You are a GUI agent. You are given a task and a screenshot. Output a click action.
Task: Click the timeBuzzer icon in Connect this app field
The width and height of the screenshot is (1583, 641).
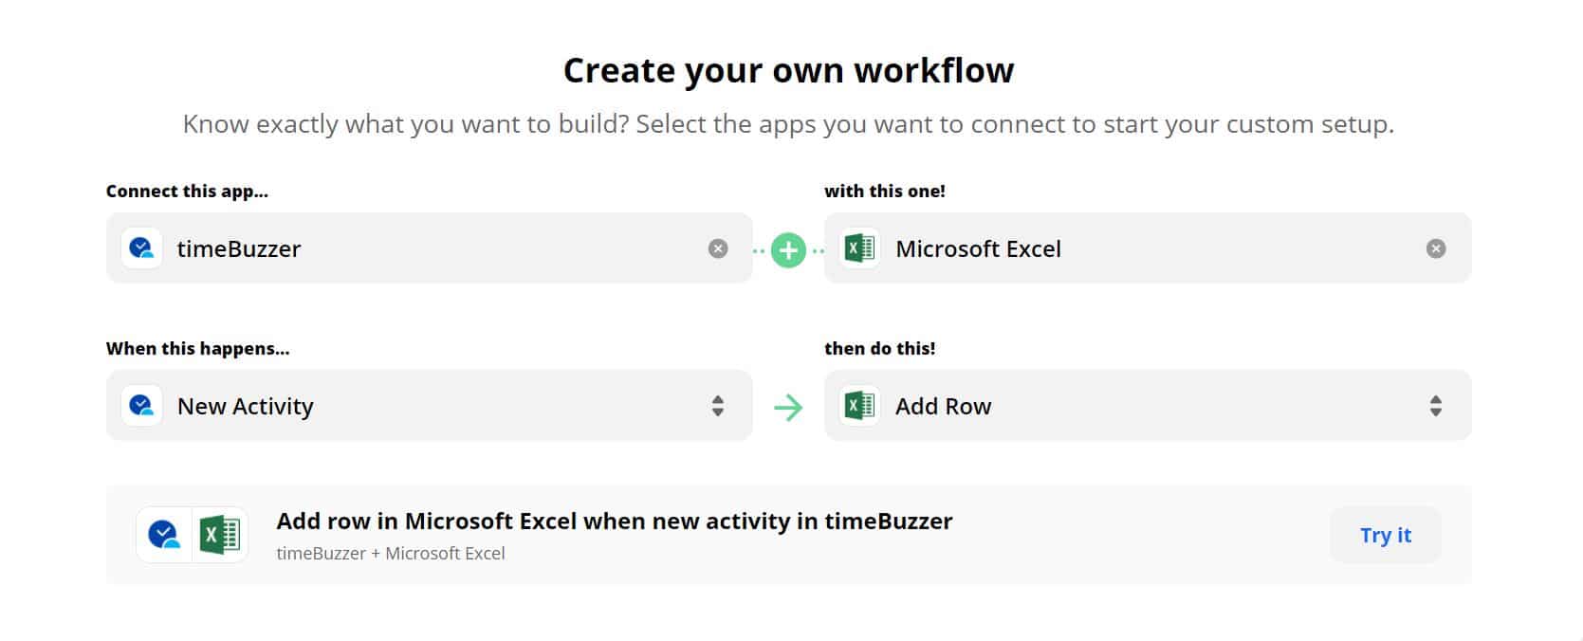click(141, 248)
